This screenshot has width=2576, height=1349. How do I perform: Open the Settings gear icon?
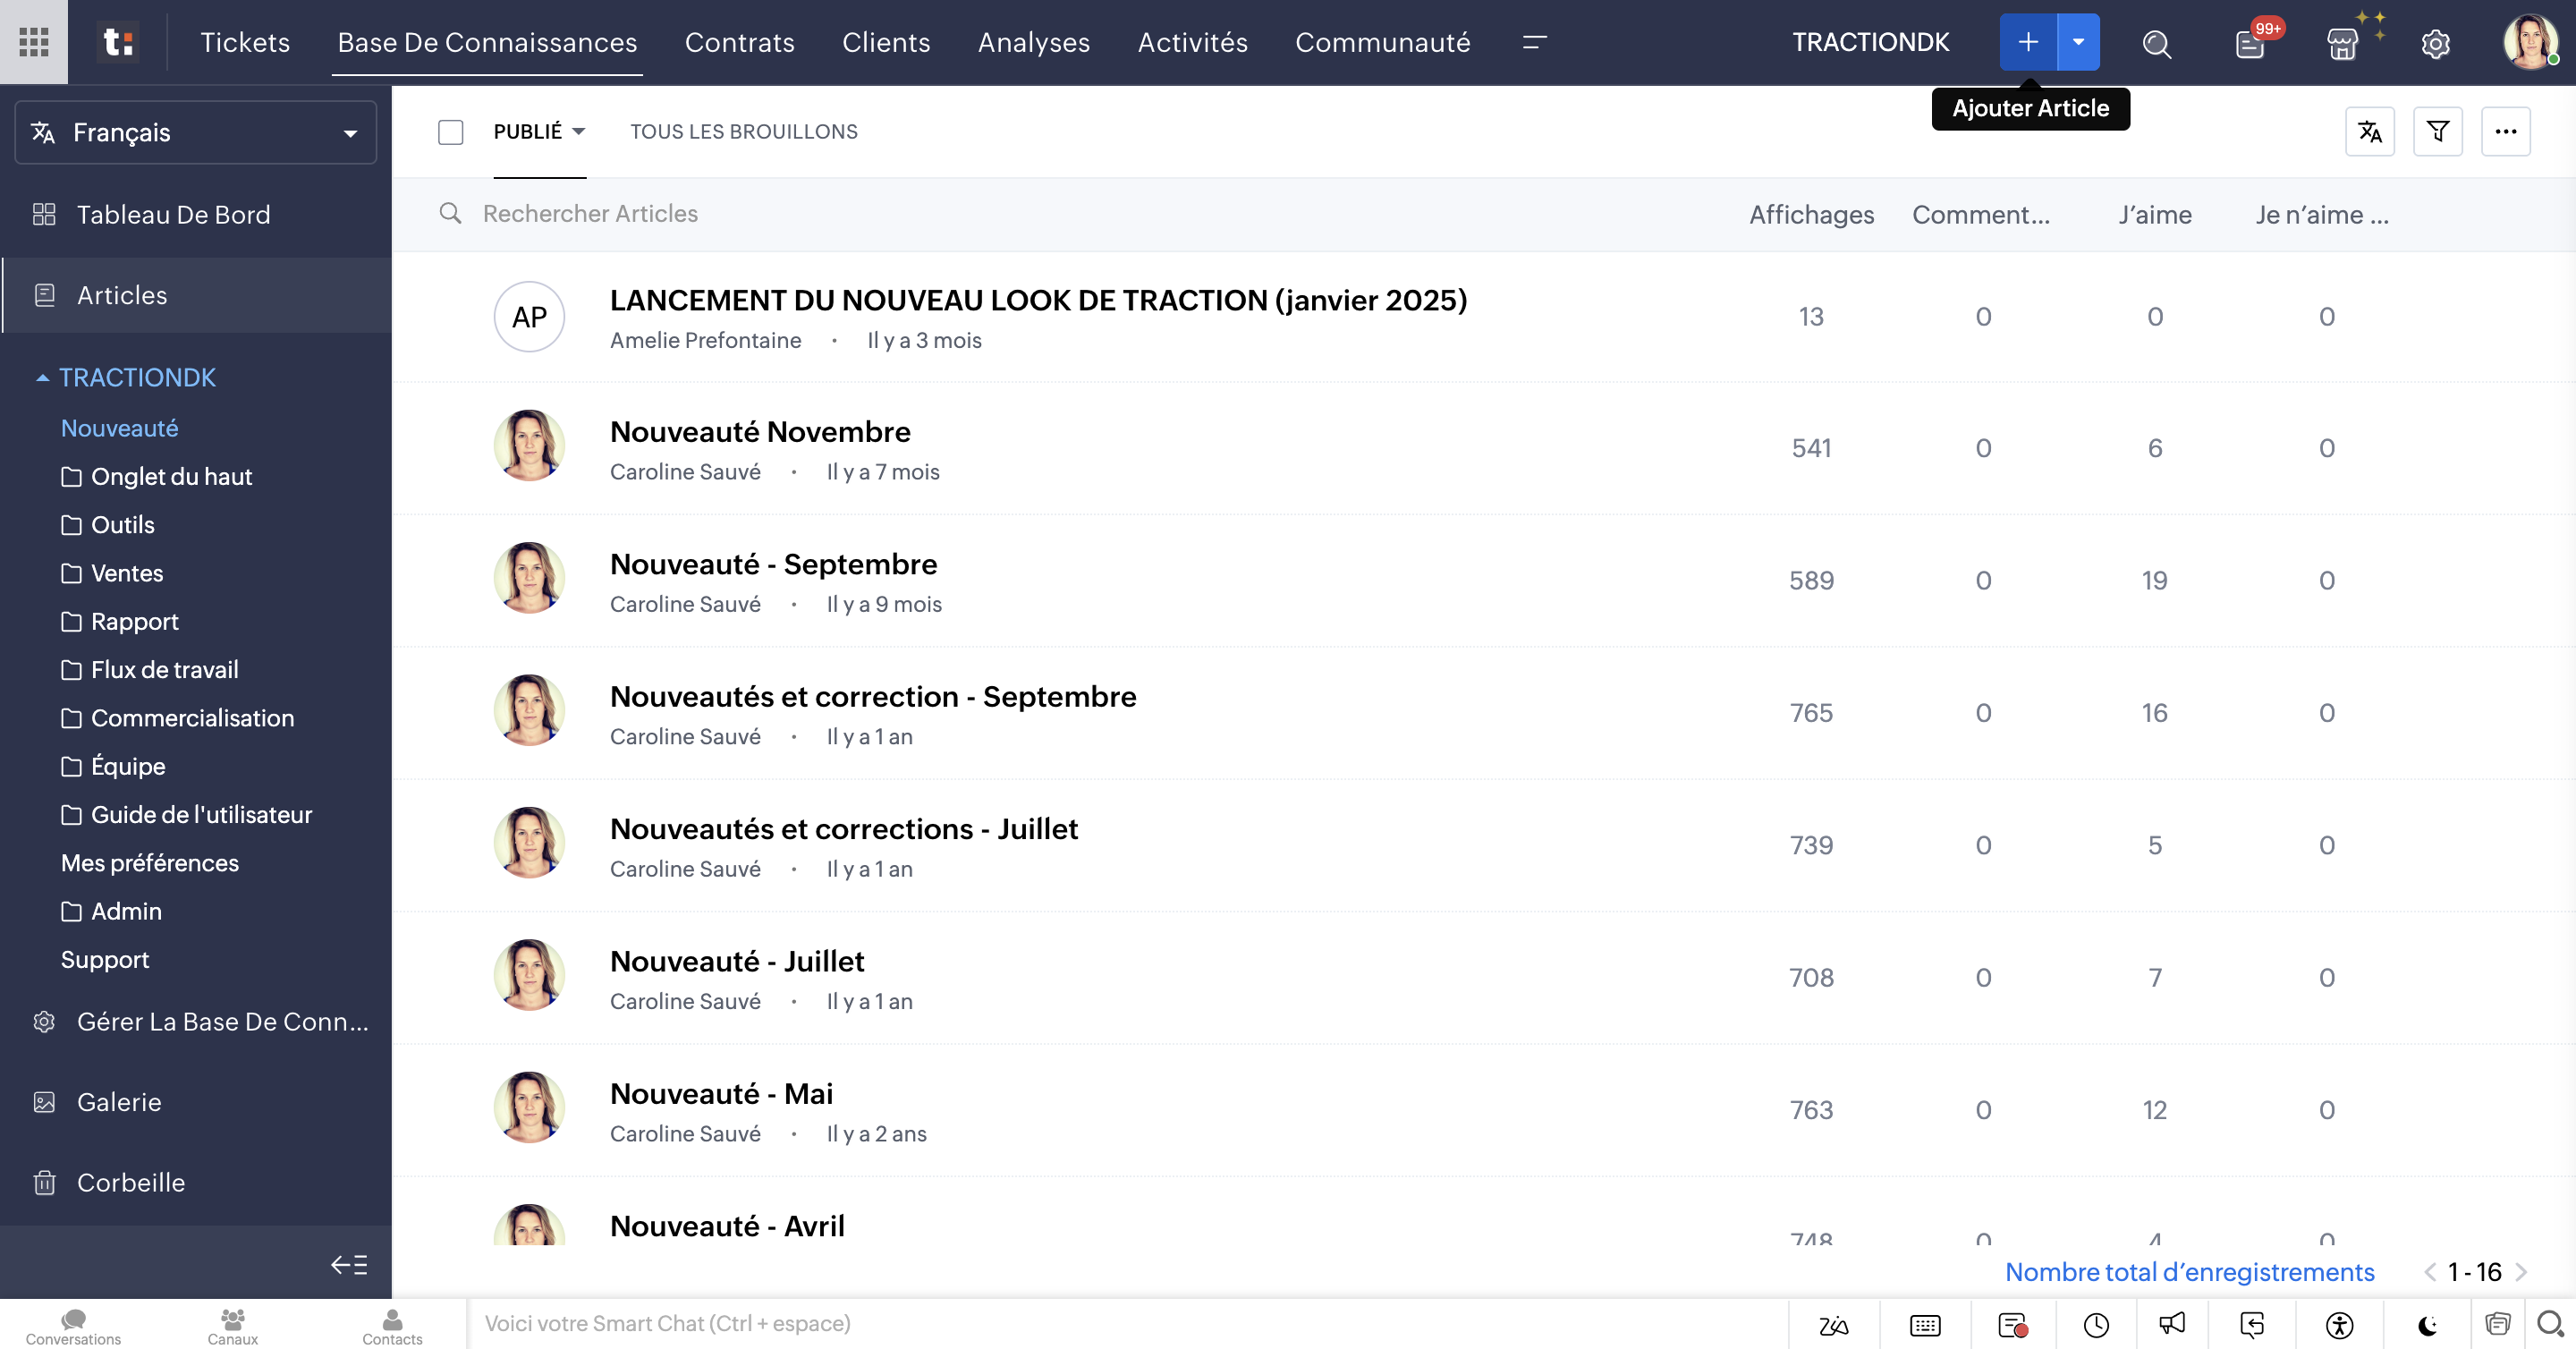(x=2435, y=45)
